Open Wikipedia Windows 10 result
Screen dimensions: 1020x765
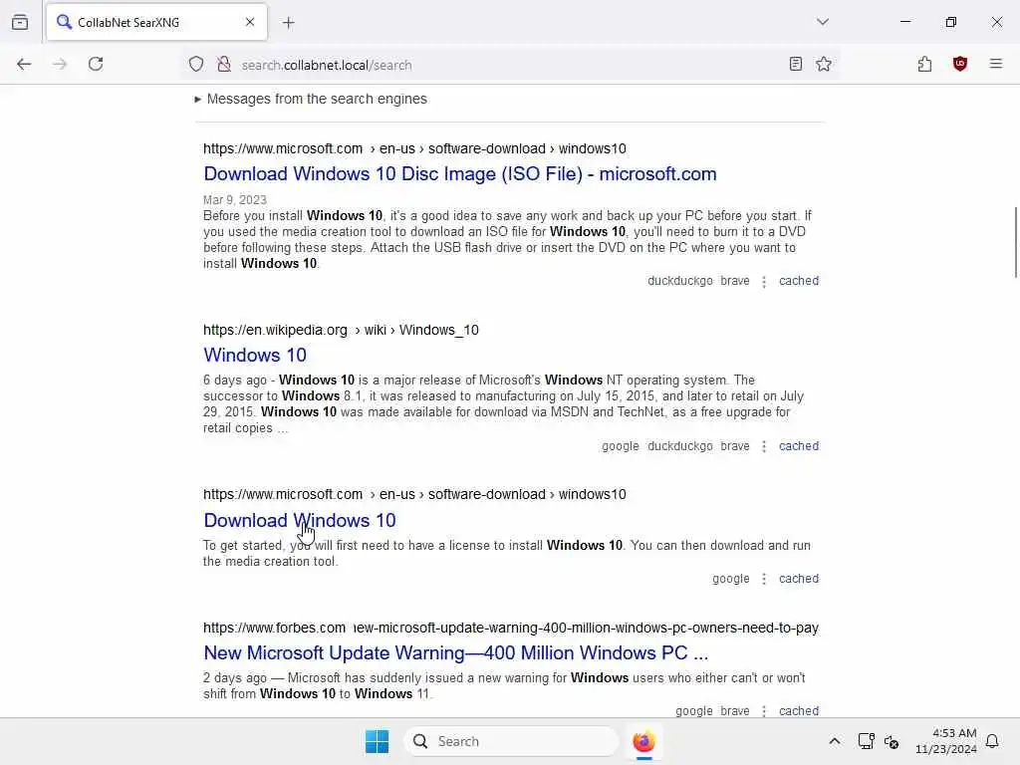coord(255,356)
